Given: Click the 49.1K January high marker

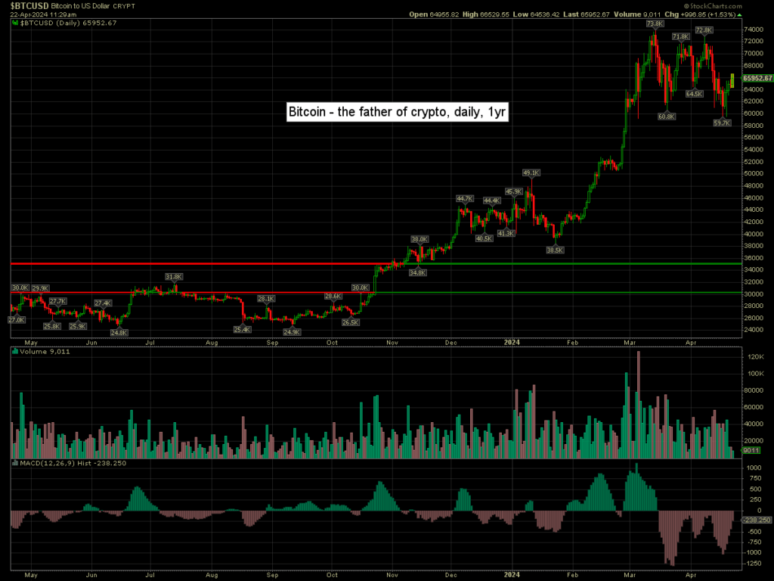Looking at the screenshot, I should [x=531, y=172].
